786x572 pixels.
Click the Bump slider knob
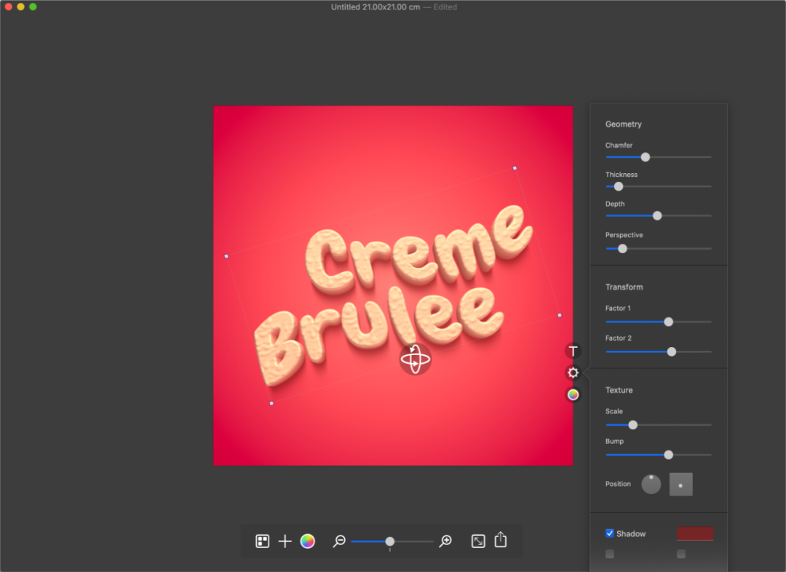pyautogui.click(x=668, y=455)
